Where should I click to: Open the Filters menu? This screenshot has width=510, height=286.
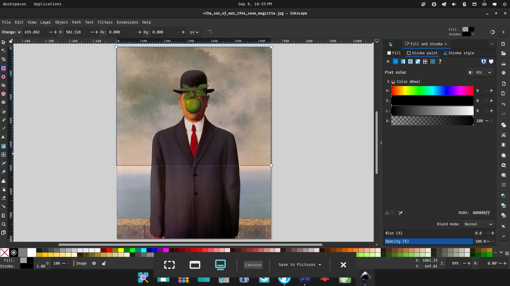(105, 23)
